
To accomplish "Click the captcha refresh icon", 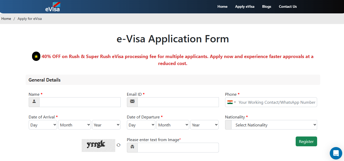I will click(x=118, y=145).
